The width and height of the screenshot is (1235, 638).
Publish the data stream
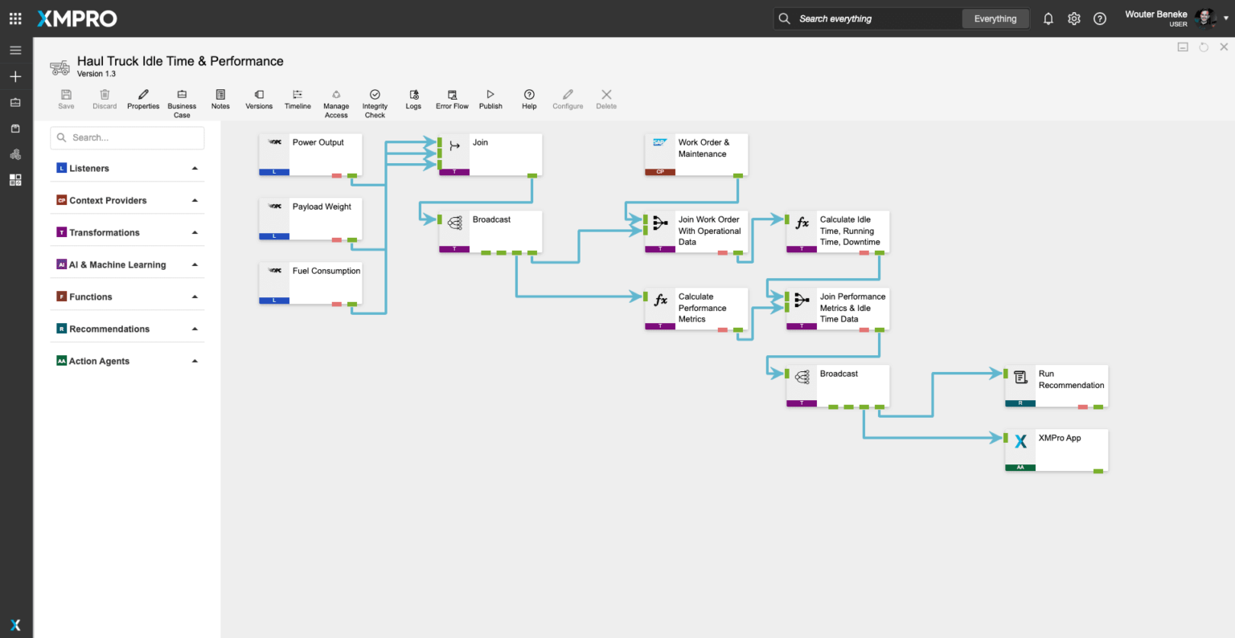click(x=490, y=95)
